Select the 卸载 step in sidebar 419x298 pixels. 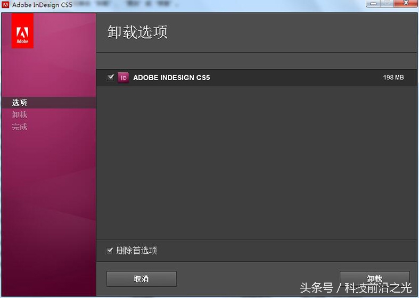pos(20,115)
